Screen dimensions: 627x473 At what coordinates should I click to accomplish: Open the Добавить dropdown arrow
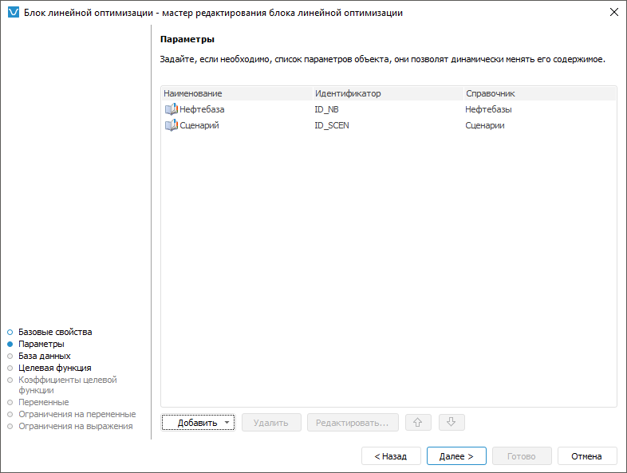click(x=227, y=423)
